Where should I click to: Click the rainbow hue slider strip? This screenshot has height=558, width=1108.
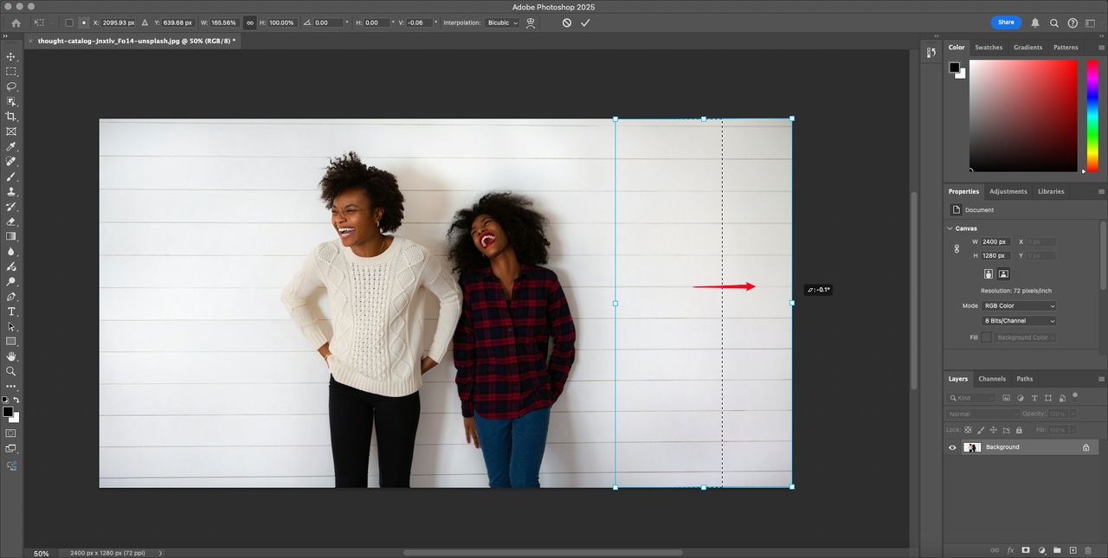pos(1092,115)
